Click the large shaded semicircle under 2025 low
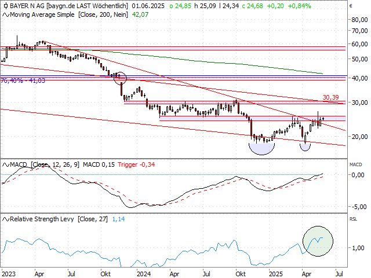The height and width of the screenshot is (278, 371). pos(261,149)
